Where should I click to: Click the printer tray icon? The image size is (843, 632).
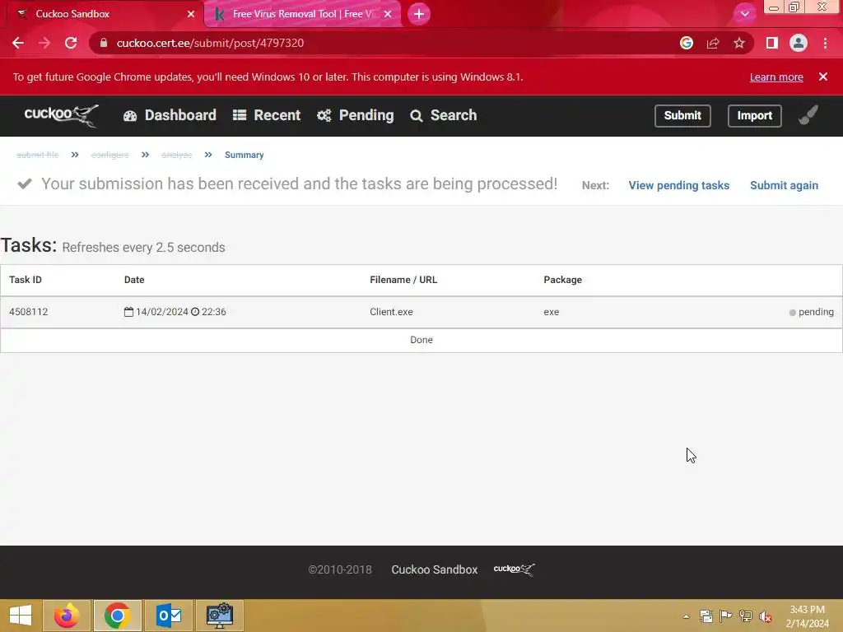(706, 616)
